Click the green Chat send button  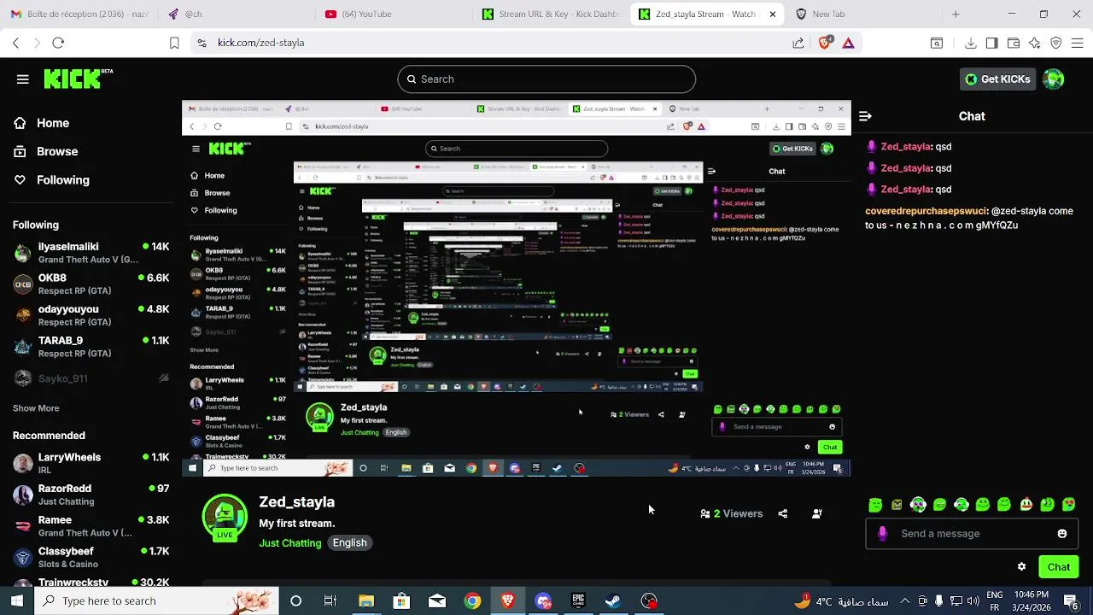(1058, 567)
